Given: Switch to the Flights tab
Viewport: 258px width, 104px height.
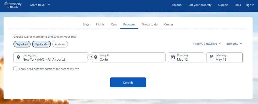Looking at the screenshot, I should tap(100, 24).
